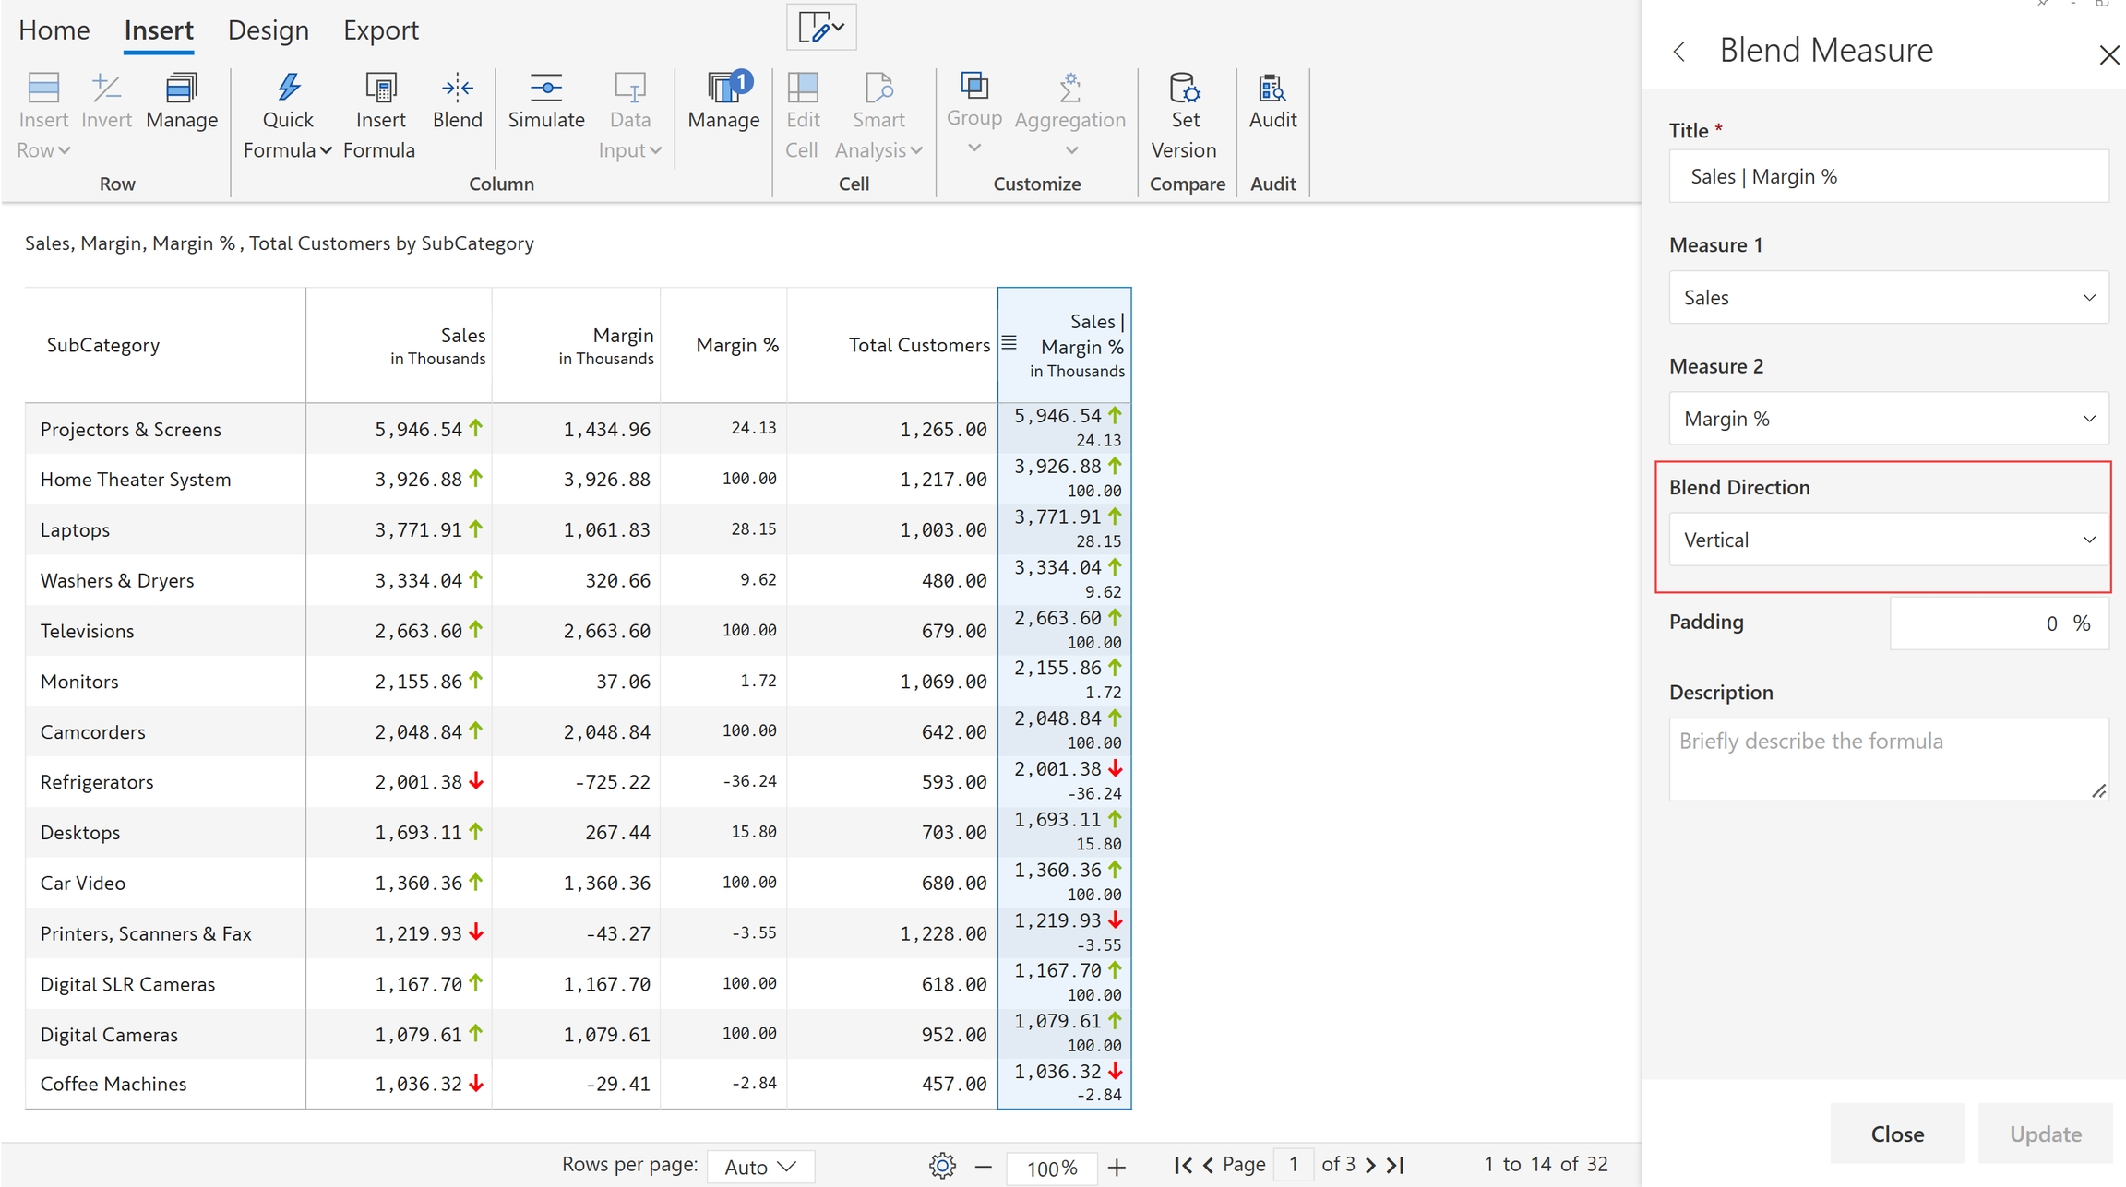Open Set Version compare tool

tap(1185, 89)
